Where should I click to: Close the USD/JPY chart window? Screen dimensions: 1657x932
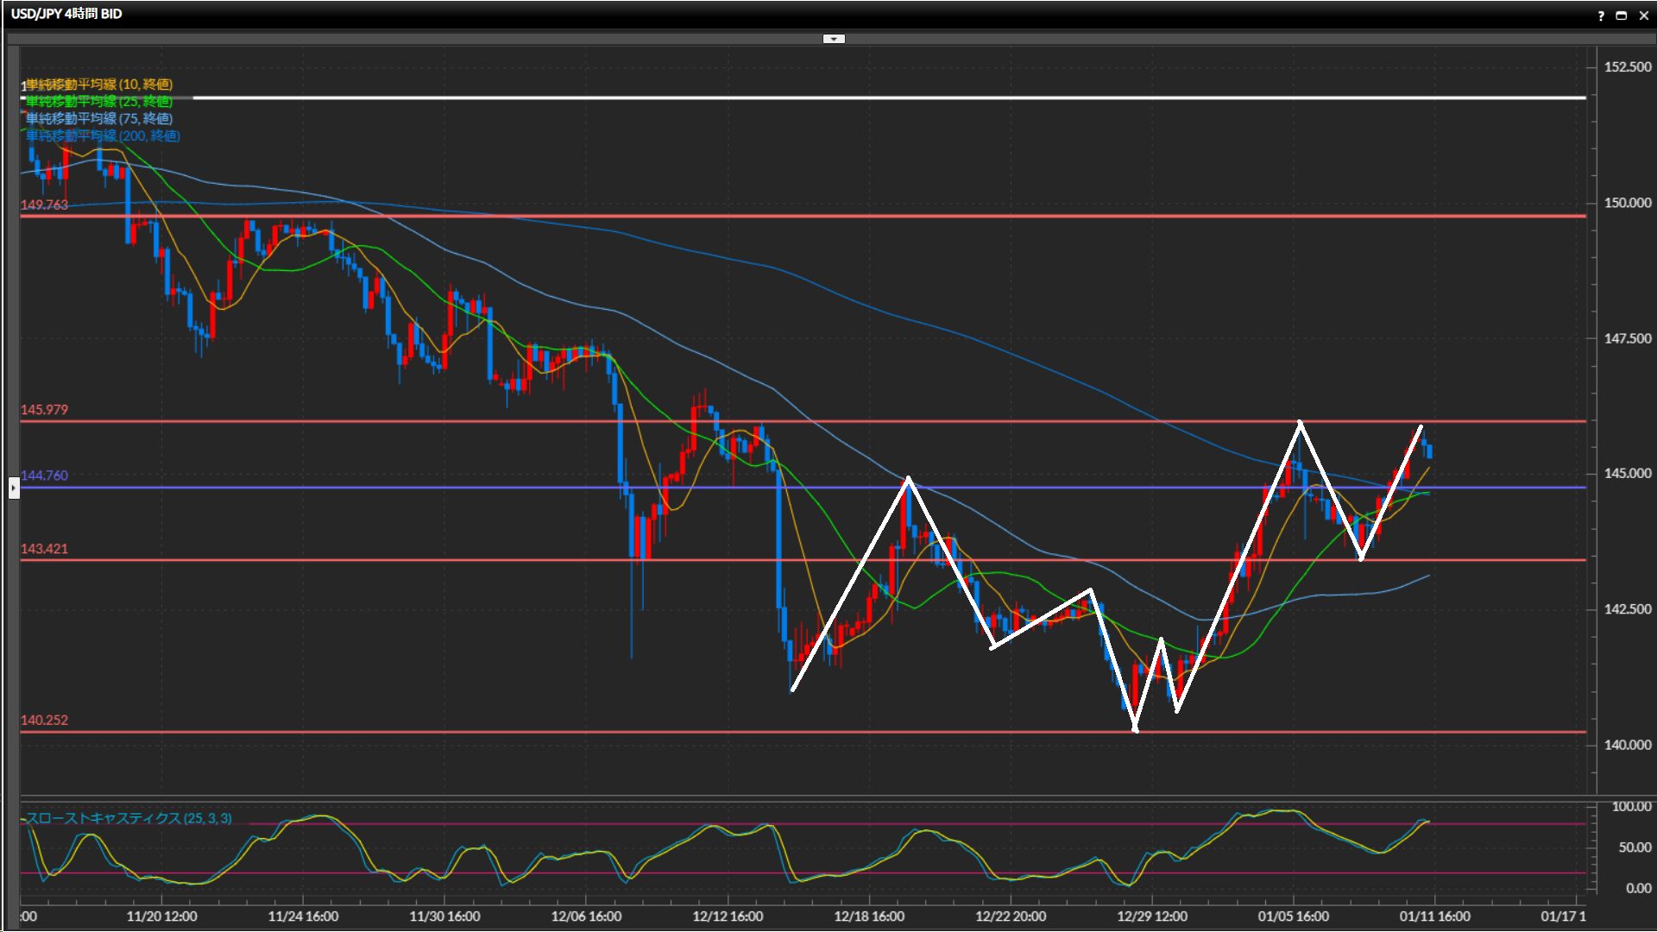tap(1643, 16)
